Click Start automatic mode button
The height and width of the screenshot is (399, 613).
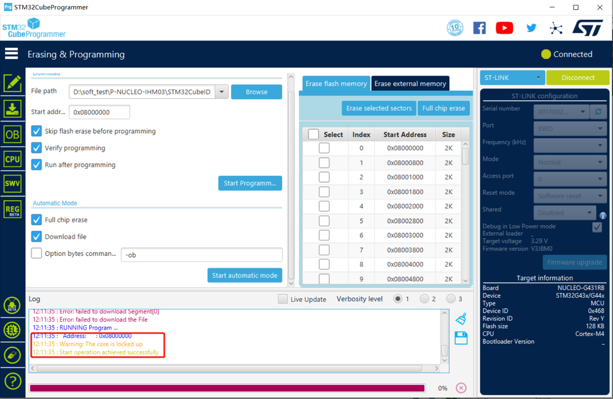(244, 275)
